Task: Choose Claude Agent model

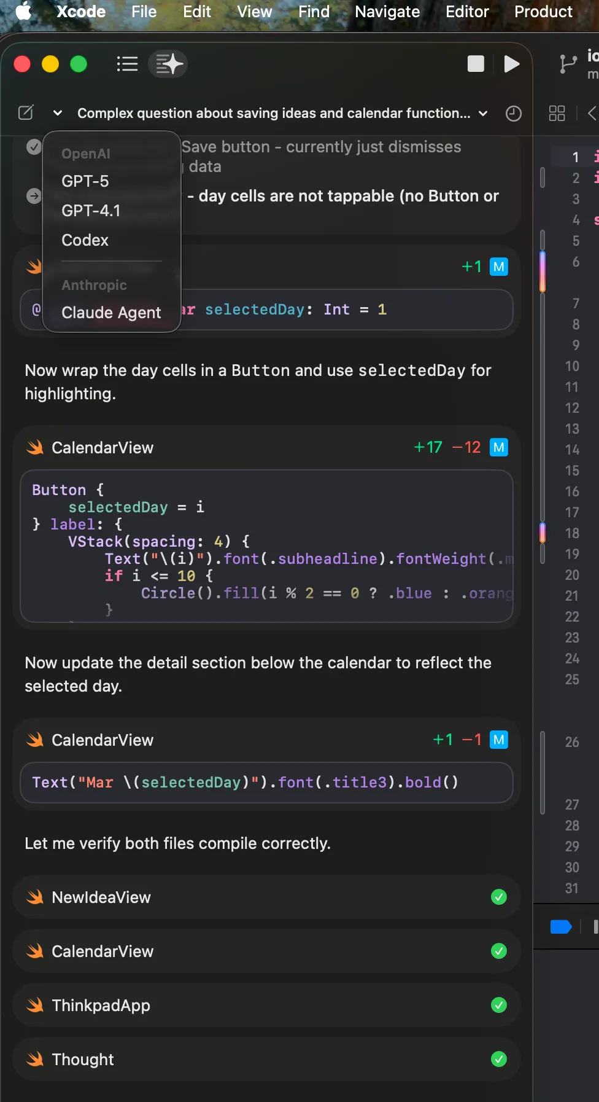Action: (x=112, y=313)
